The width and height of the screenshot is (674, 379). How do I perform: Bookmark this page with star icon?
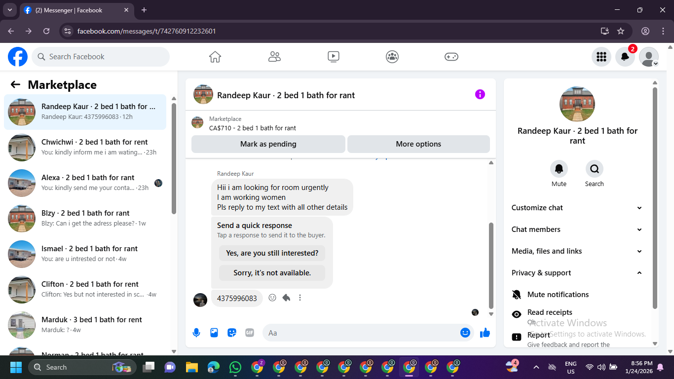coord(621,31)
